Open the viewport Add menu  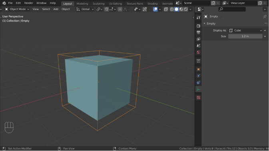(56, 9)
